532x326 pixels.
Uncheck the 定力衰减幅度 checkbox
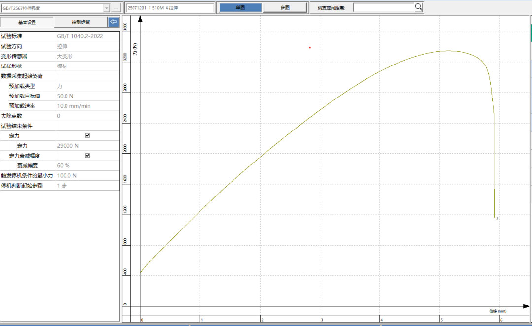(87, 156)
